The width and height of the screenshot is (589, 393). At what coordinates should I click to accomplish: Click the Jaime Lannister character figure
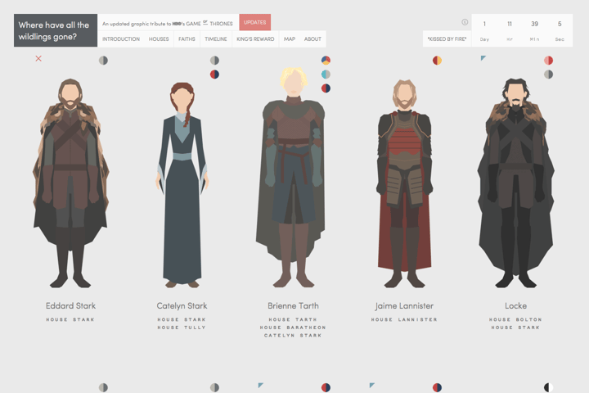click(405, 183)
